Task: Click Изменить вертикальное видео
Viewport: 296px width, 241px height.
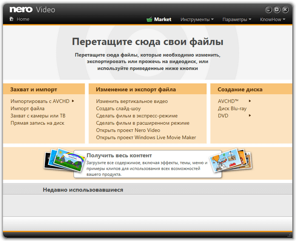Action: pyautogui.click(x=132, y=101)
